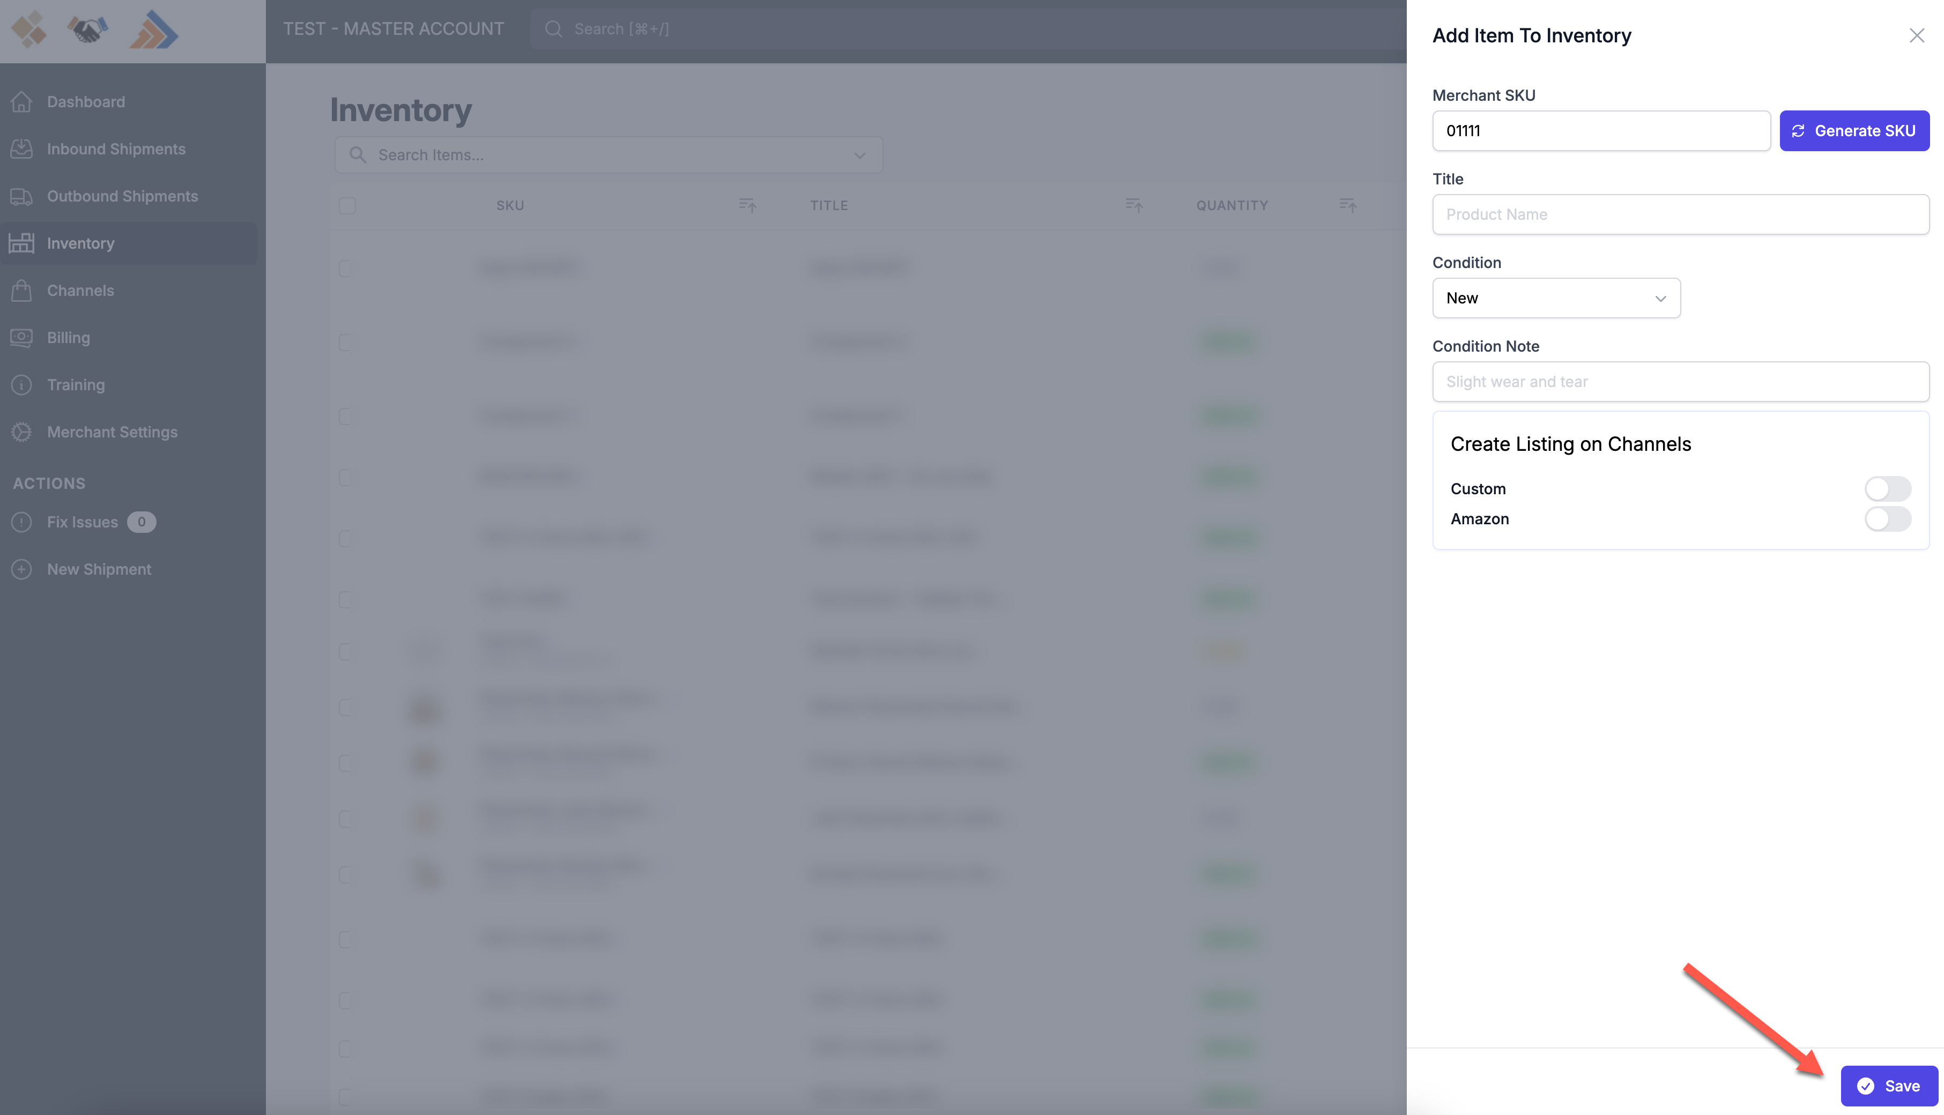The height and width of the screenshot is (1115, 1944).
Task: Click the Quantity column sort icon
Action: pos(1347,205)
